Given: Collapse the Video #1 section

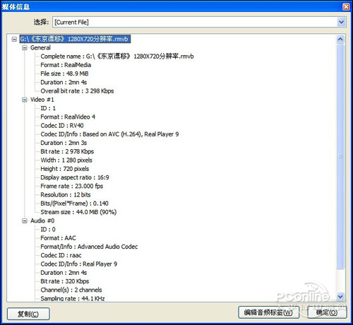Looking at the screenshot, I should pyautogui.click(x=25, y=100).
